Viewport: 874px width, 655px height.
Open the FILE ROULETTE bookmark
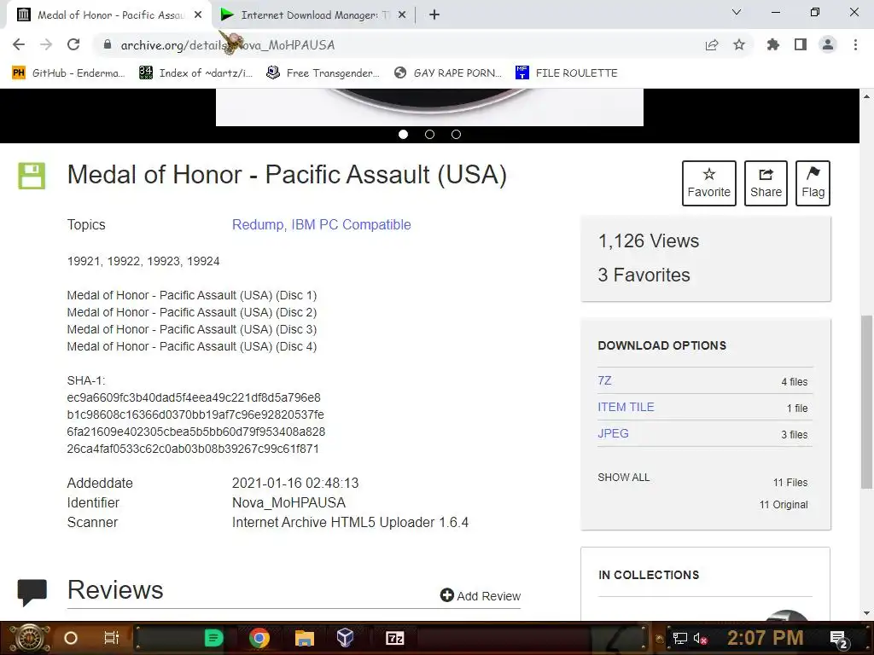567,73
